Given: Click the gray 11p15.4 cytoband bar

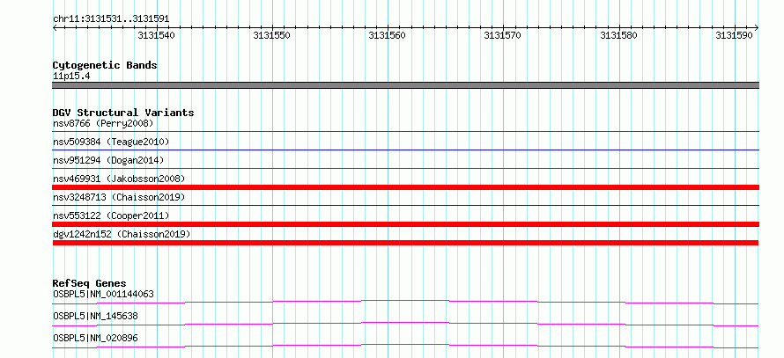Looking at the screenshot, I should pyautogui.click(x=406, y=85).
